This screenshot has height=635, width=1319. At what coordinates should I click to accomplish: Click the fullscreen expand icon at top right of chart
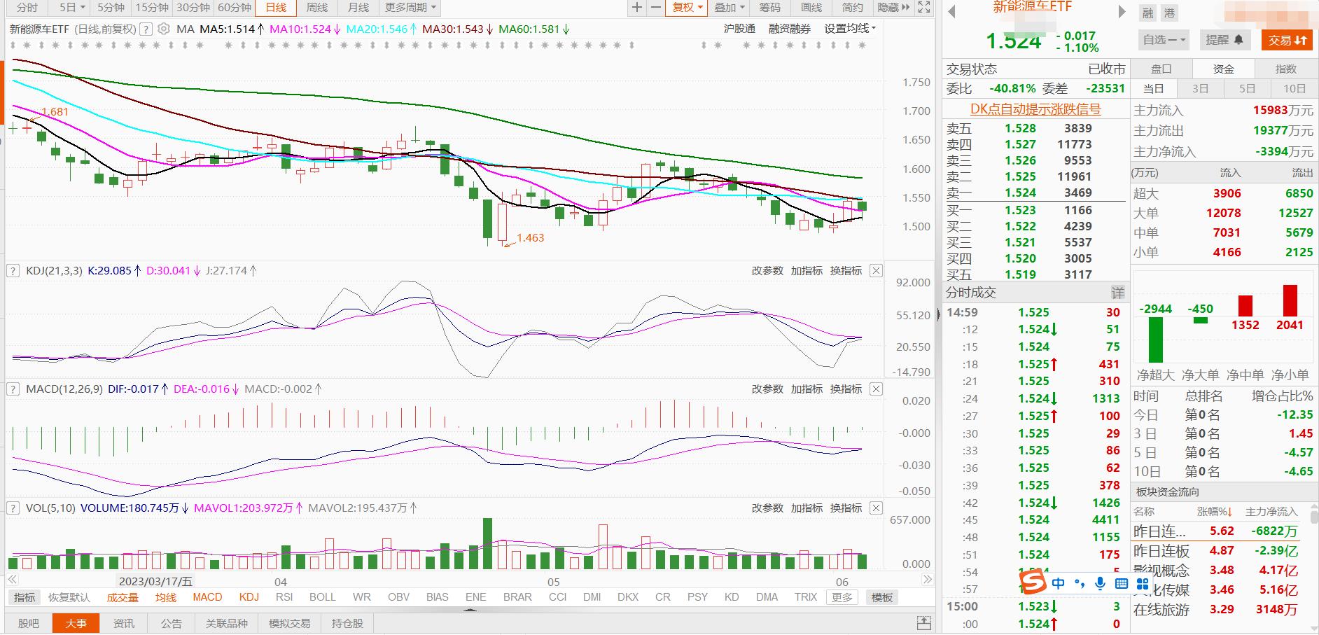click(x=924, y=8)
